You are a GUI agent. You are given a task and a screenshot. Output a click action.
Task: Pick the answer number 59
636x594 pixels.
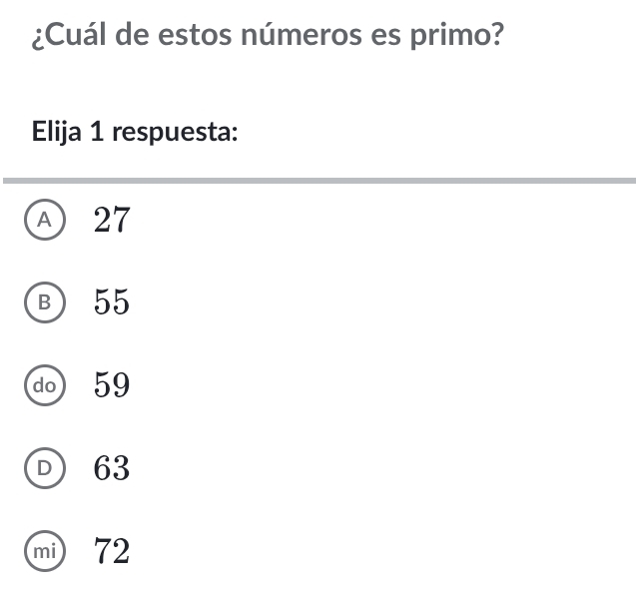(x=112, y=384)
